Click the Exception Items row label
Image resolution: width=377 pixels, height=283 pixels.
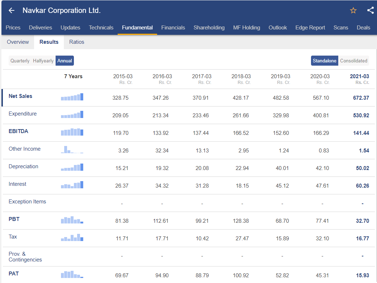click(27, 201)
